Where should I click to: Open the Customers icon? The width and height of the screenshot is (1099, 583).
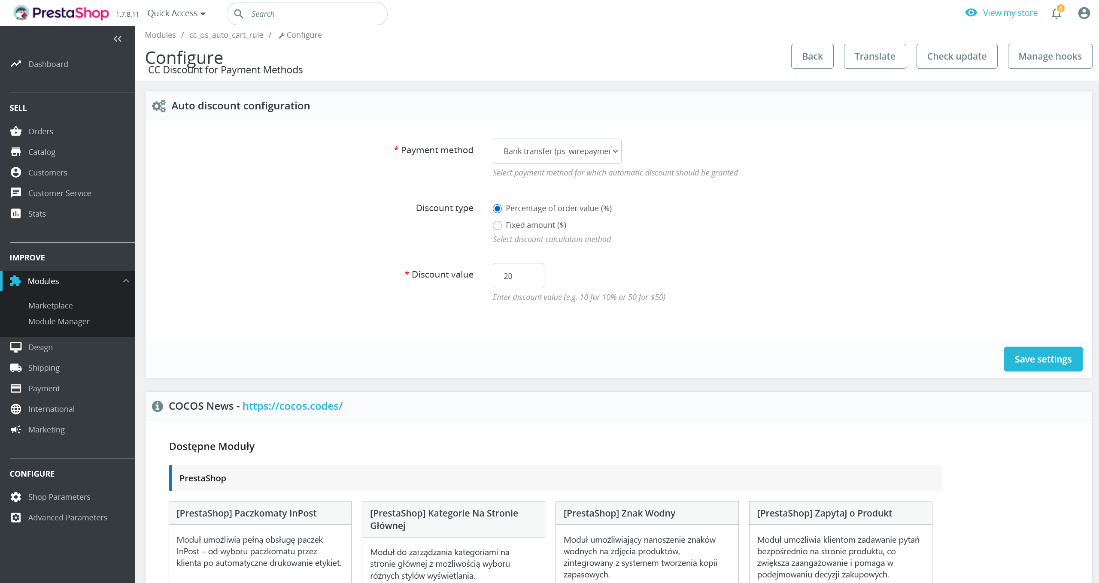tap(16, 172)
